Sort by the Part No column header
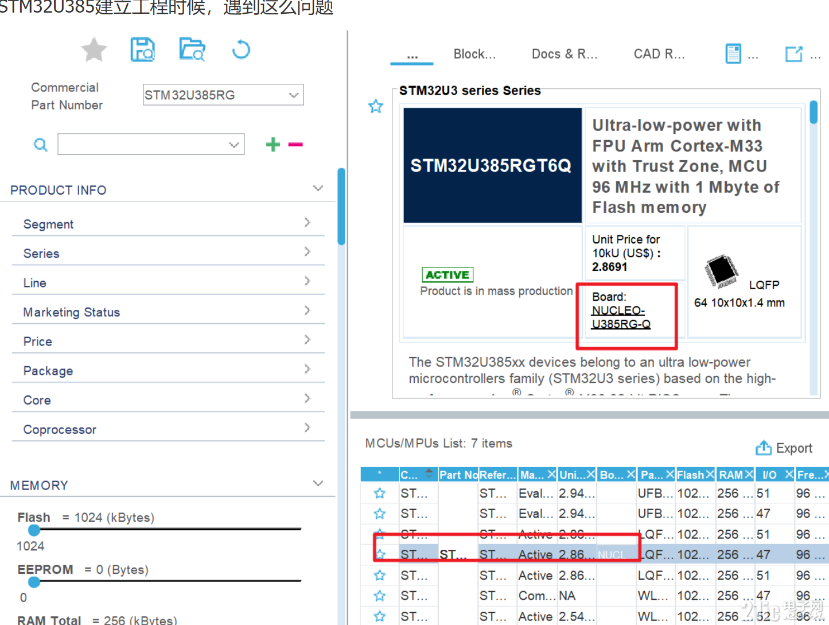This screenshot has width=829, height=625. point(458,475)
